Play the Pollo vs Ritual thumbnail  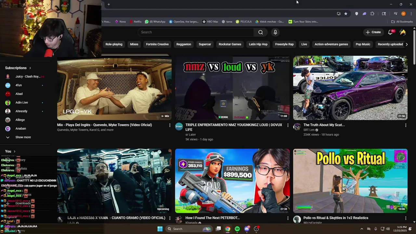(x=350, y=181)
